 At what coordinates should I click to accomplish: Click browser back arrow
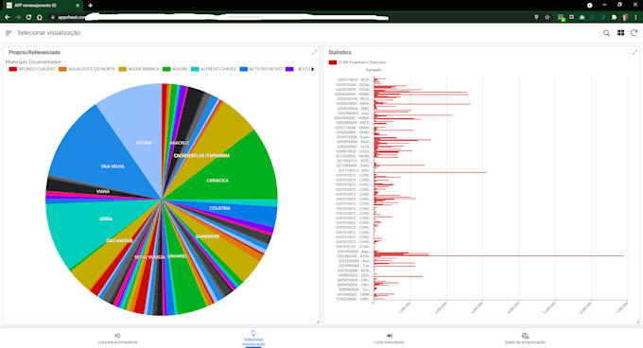click(x=7, y=17)
